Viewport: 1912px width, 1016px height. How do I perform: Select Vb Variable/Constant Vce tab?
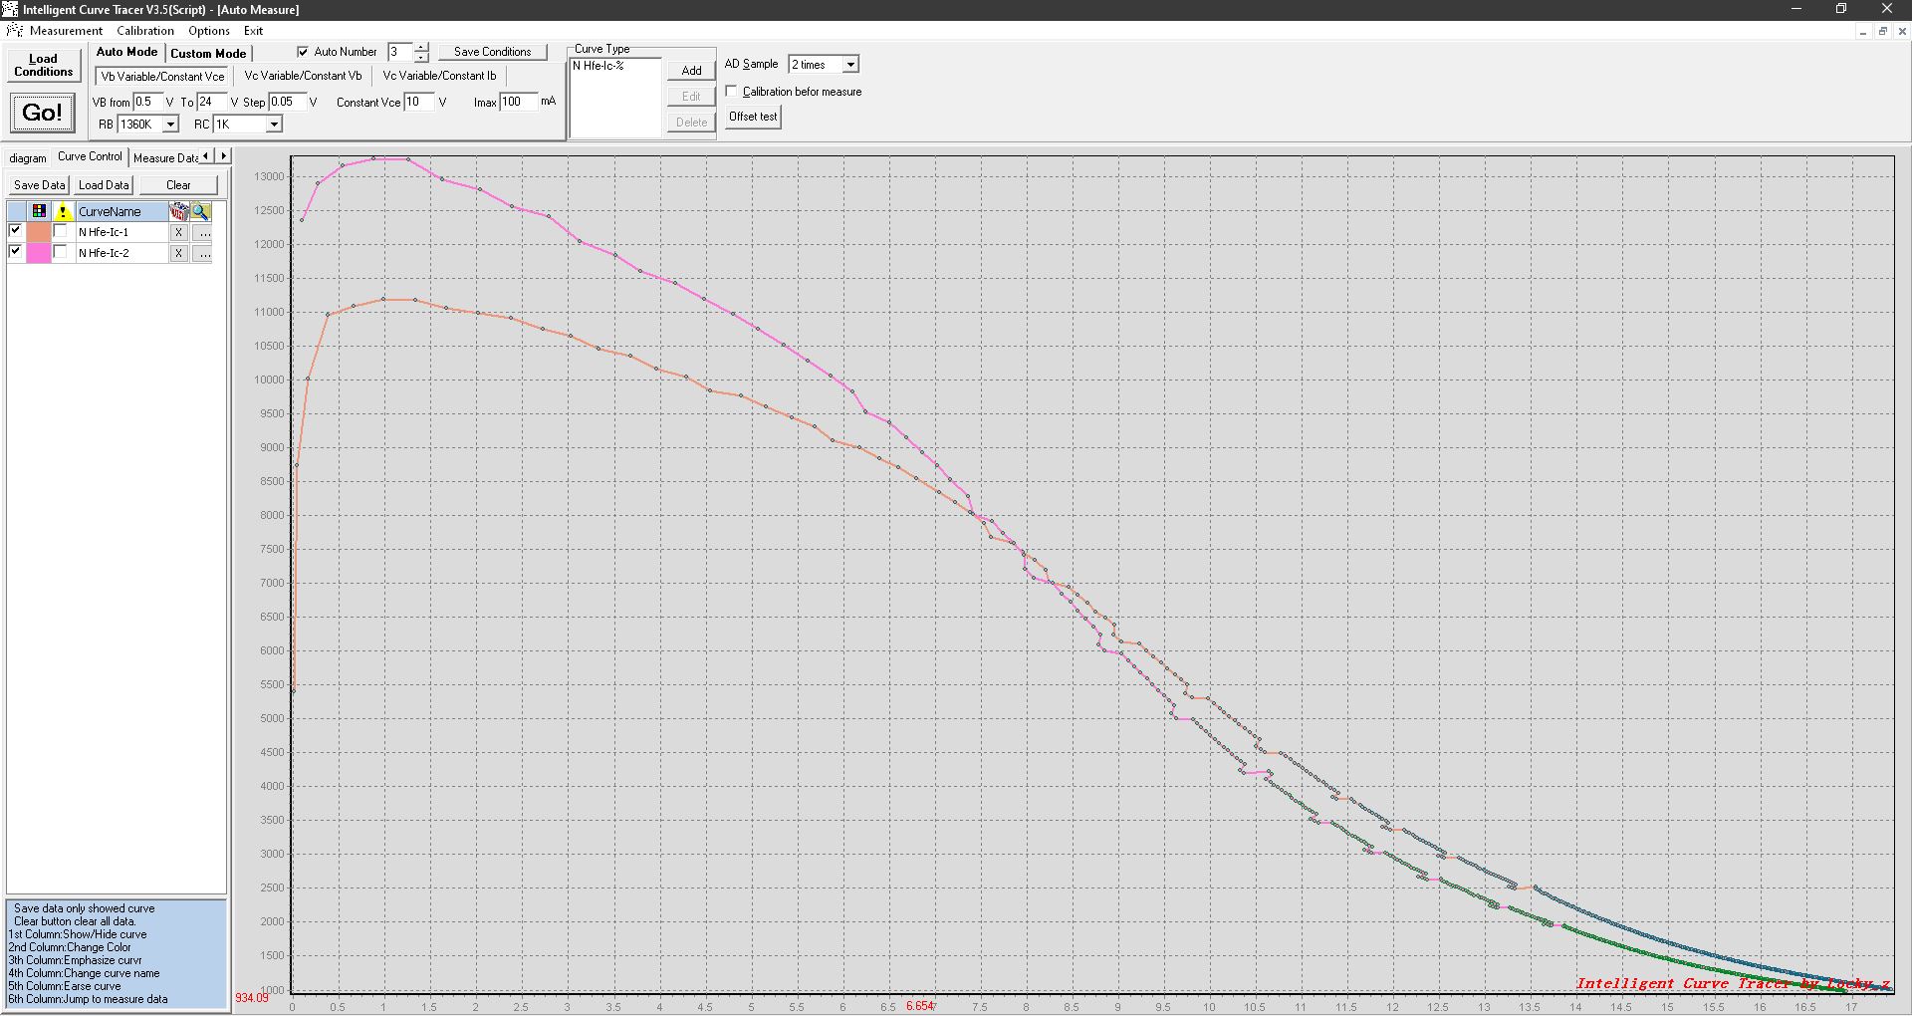pyautogui.click(x=162, y=76)
